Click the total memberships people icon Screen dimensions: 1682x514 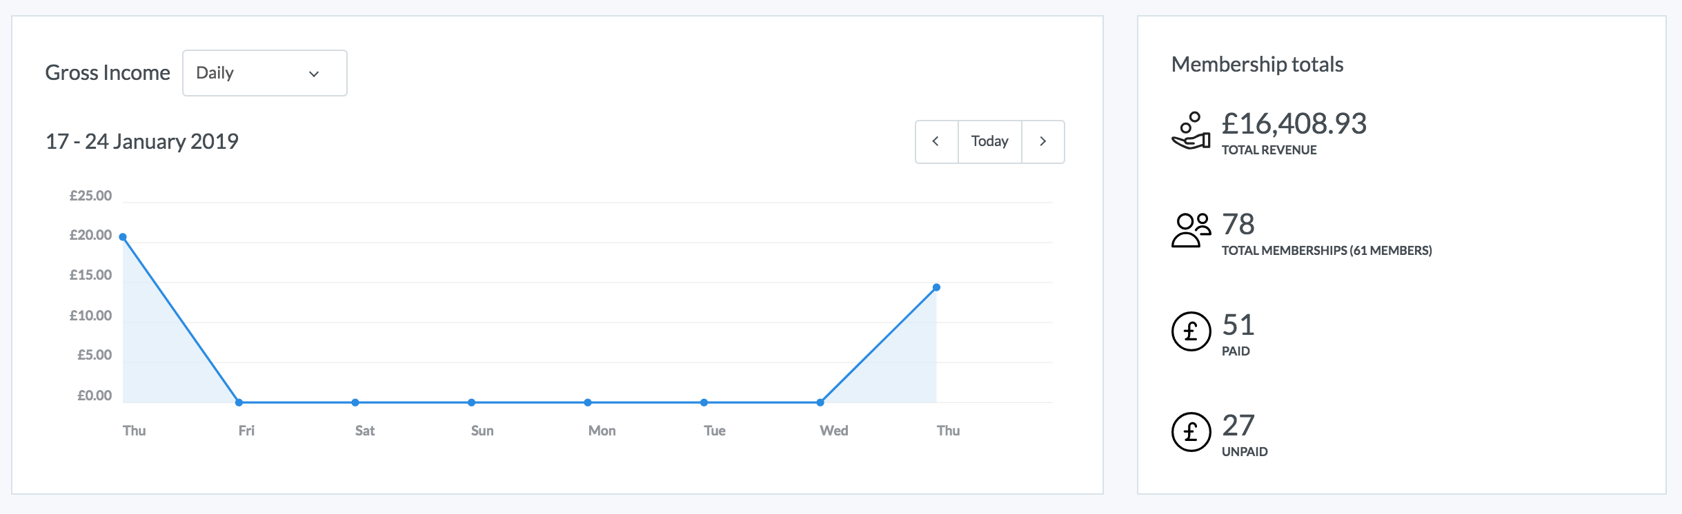tap(1191, 230)
